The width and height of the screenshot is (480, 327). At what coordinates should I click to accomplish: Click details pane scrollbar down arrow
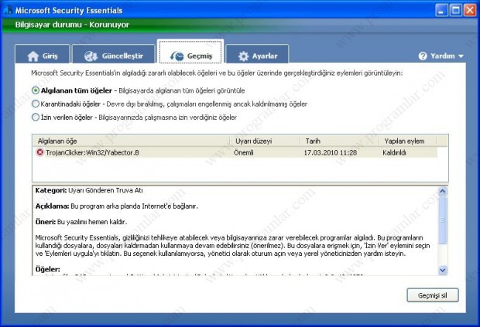[x=443, y=270]
